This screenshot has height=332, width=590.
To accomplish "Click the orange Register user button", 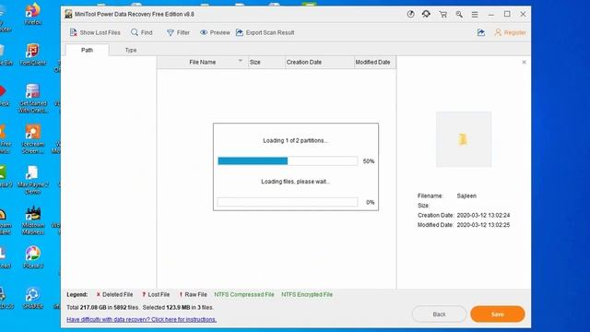I will 510,33.
